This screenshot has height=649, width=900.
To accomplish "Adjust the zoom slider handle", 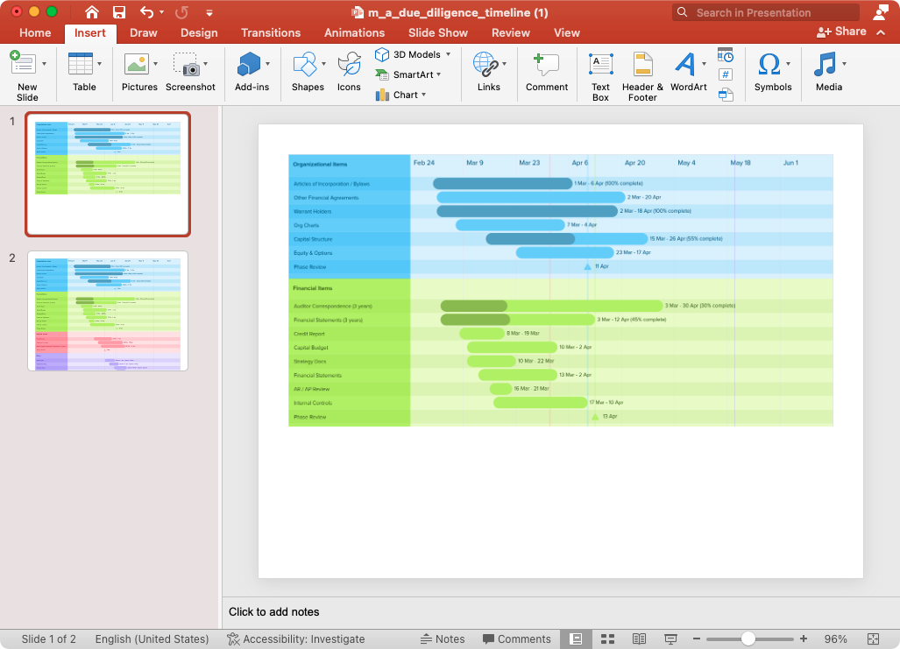I will (748, 638).
